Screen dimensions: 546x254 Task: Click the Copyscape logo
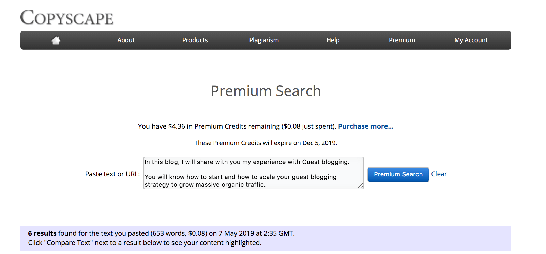pyautogui.click(x=67, y=18)
